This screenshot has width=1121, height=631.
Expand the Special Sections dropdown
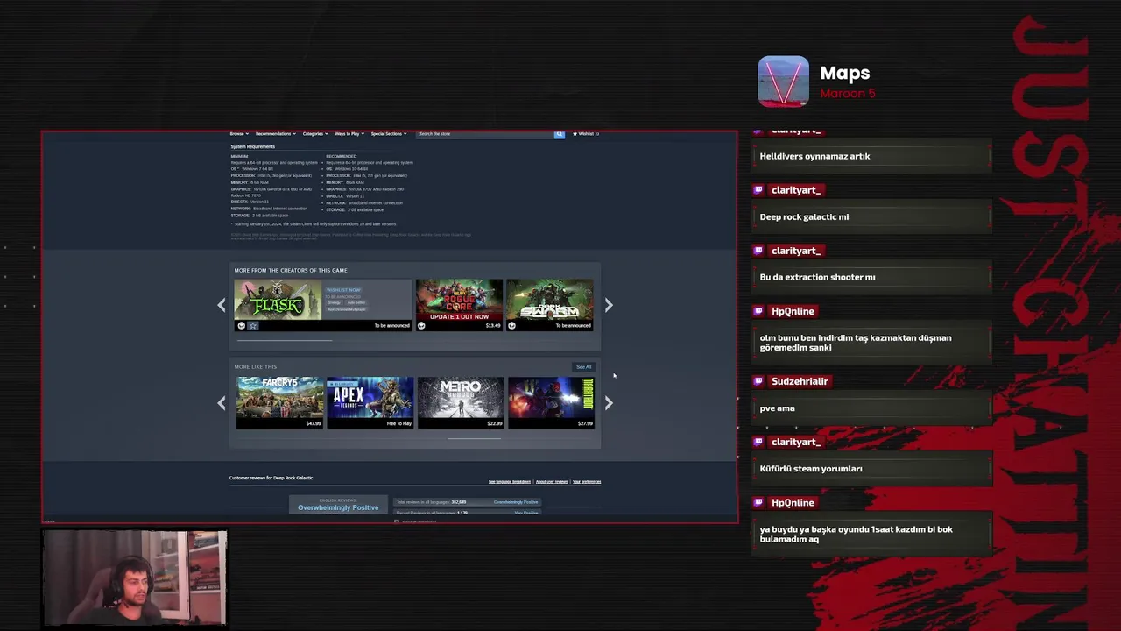coord(389,134)
